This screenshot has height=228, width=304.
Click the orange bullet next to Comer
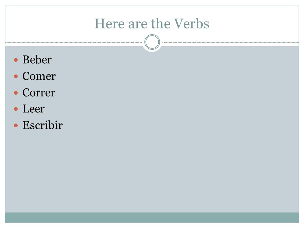16,76
